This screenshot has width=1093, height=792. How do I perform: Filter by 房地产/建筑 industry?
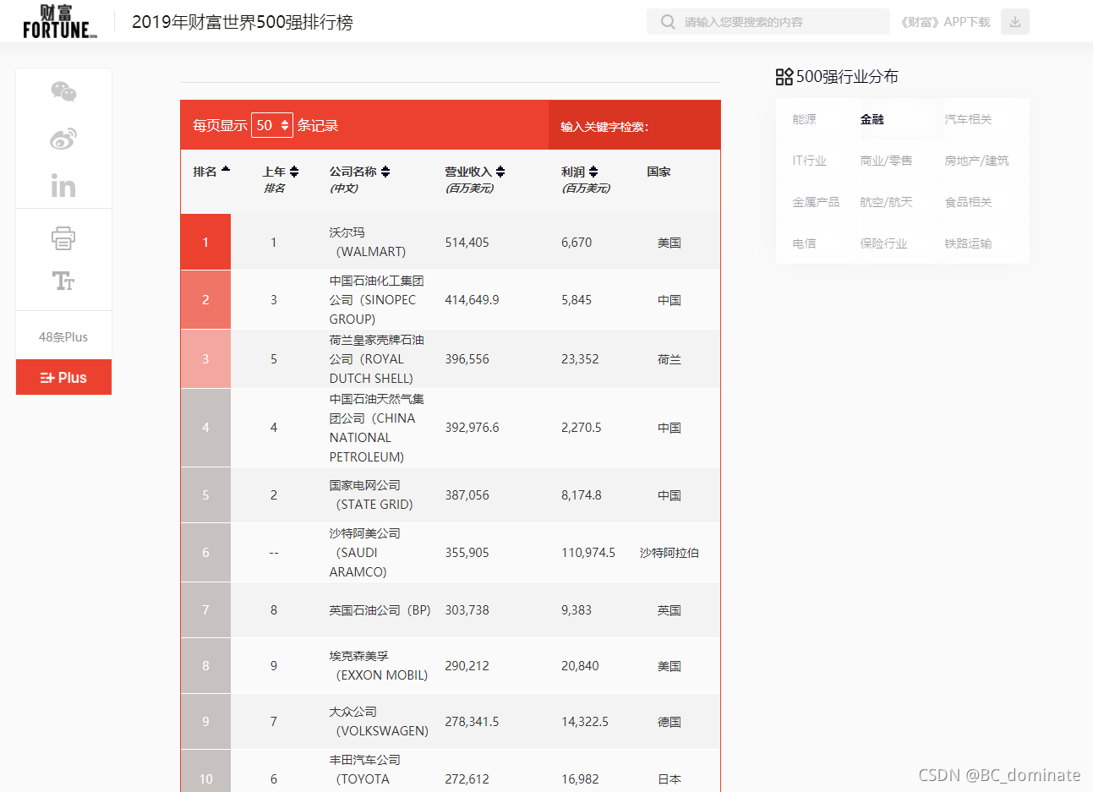click(x=976, y=161)
